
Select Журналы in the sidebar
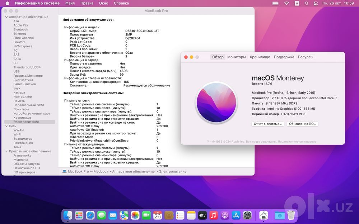[20, 160]
